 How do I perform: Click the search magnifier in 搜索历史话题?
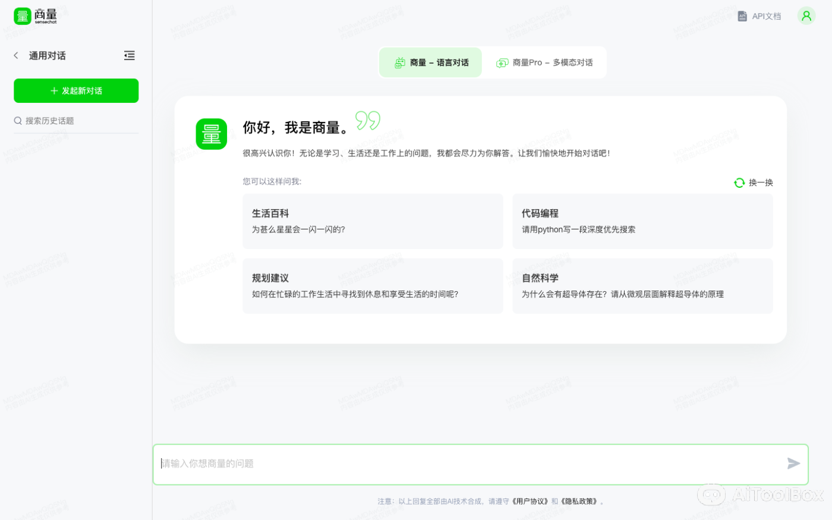18,121
